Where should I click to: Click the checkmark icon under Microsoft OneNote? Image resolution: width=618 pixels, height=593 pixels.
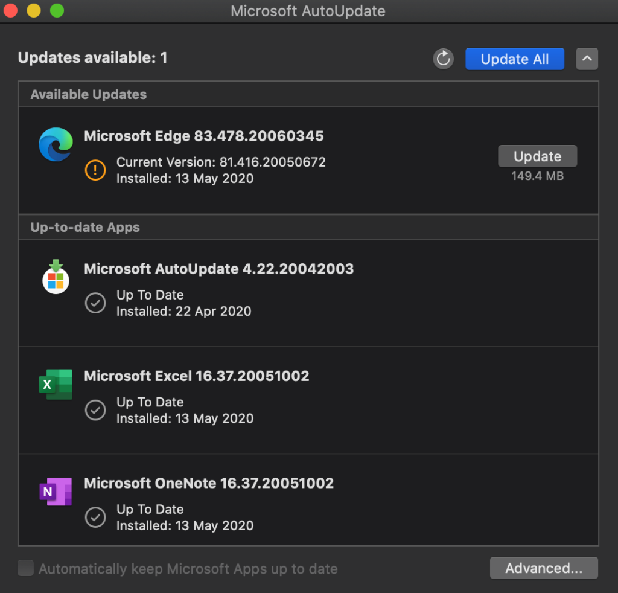tap(95, 517)
